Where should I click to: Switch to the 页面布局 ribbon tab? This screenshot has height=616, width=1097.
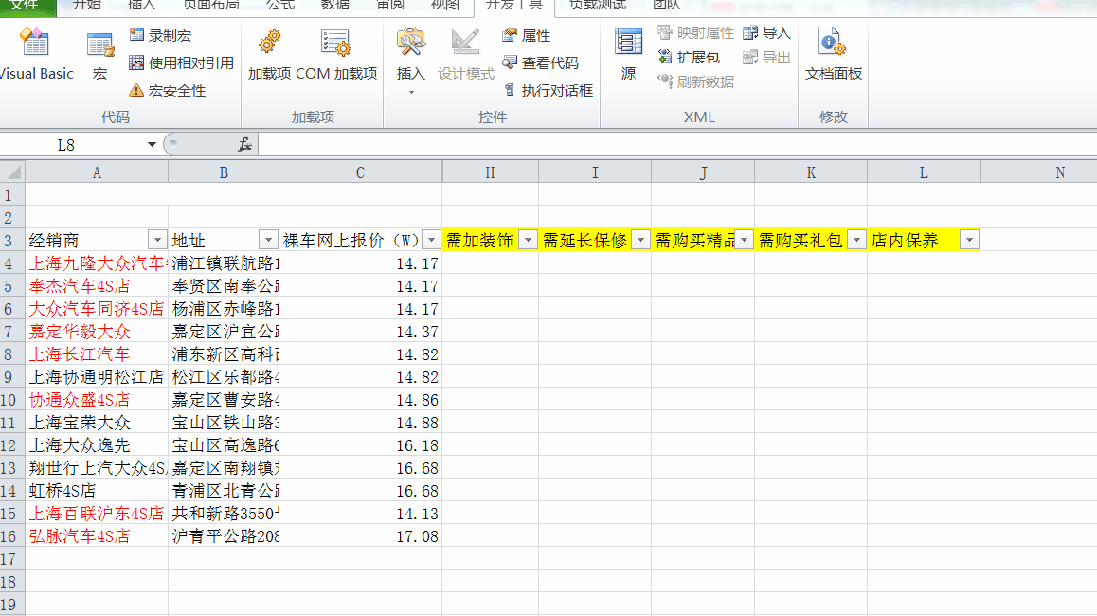[210, 6]
